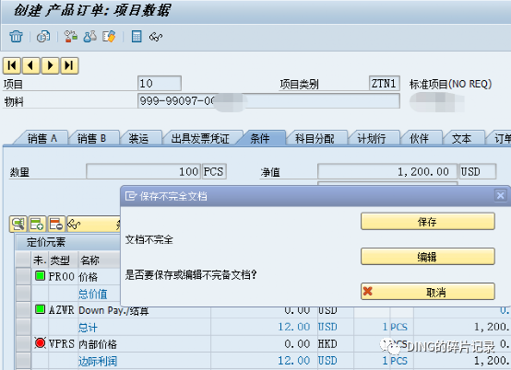Switch to the 销售 A tab
This screenshot has width=511, height=370.
tap(42, 138)
